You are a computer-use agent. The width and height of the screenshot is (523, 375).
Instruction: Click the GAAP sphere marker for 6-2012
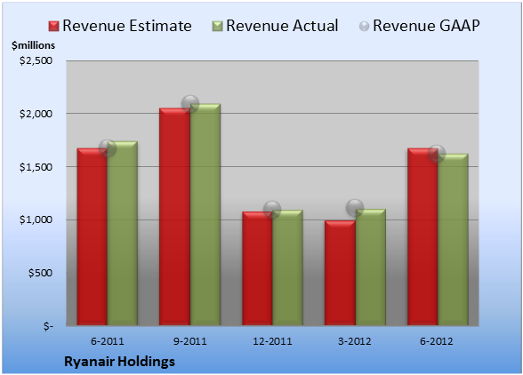coord(437,154)
